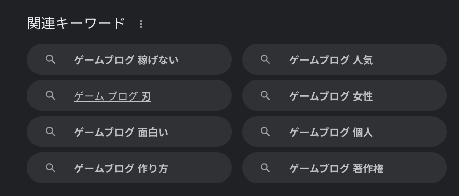Select the ゲームブログ 人気 related keyword
The height and width of the screenshot is (196, 459).
(x=344, y=59)
